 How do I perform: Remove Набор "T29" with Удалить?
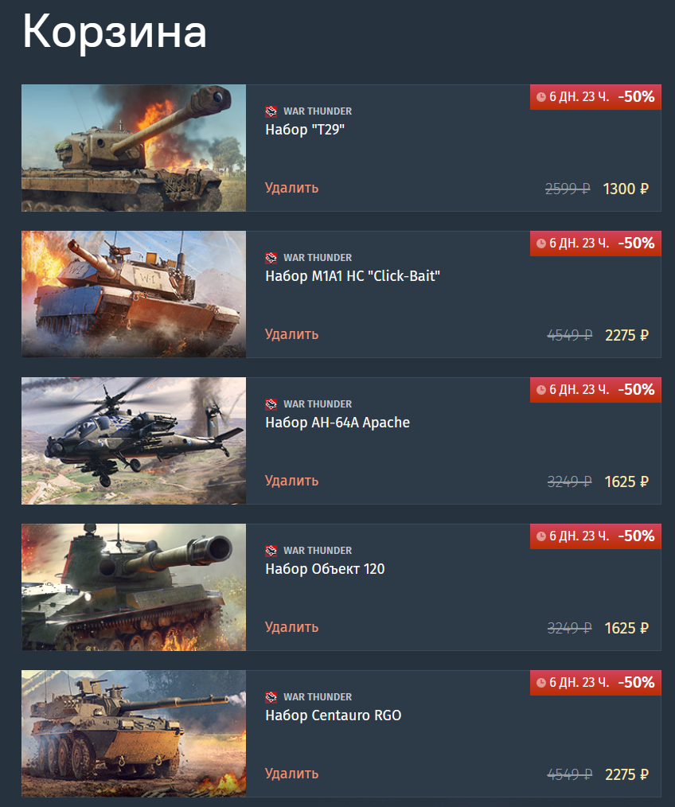292,188
